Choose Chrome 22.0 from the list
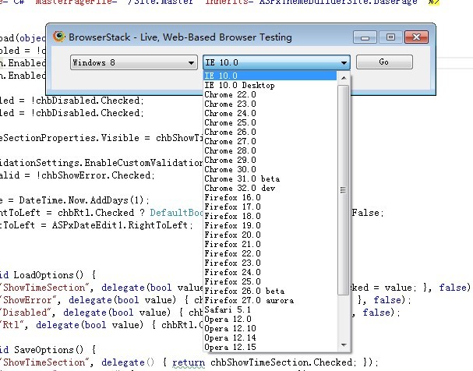The image size is (473, 371). click(270, 94)
